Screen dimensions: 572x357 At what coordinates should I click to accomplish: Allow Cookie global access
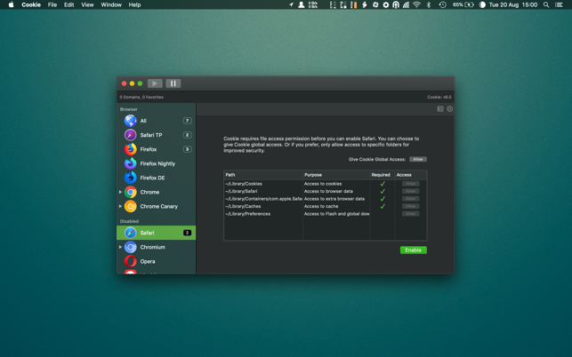pyautogui.click(x=418, y=159)
